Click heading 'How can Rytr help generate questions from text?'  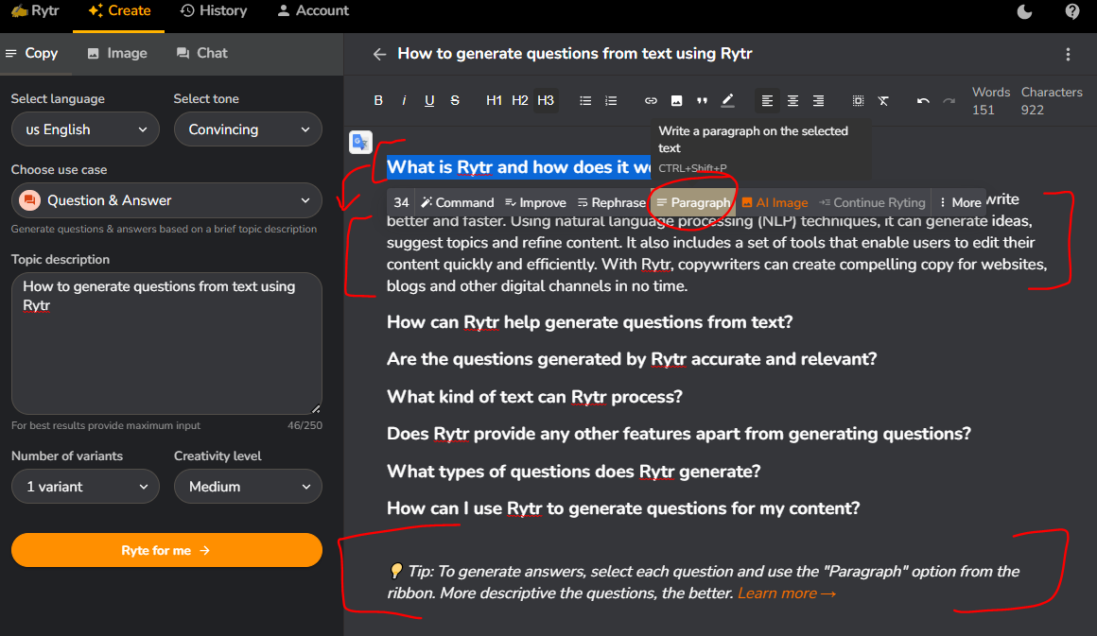click(x=590, y=322)
